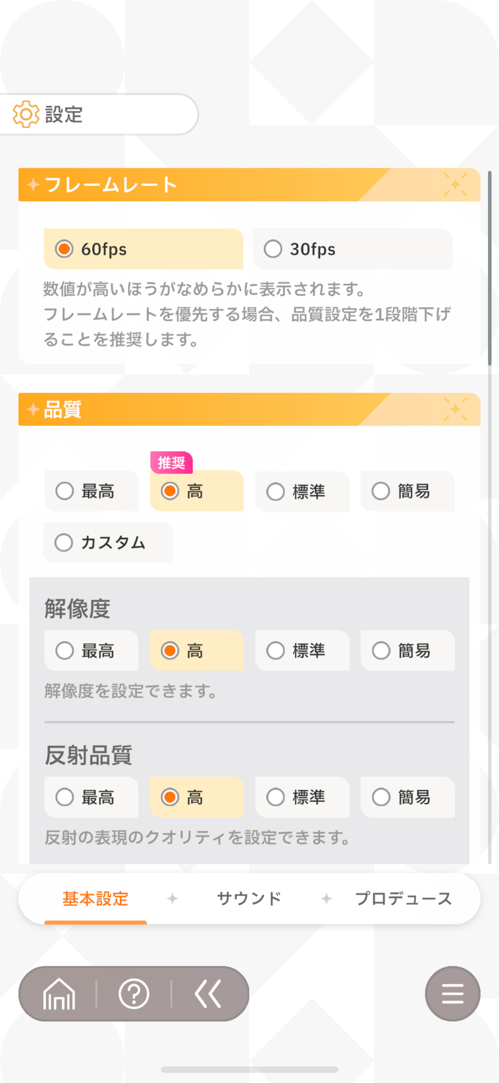This screenshot has width=499, height=1083.
Task: Tap the home icon in bottom bar
Action: pos(59,994)
